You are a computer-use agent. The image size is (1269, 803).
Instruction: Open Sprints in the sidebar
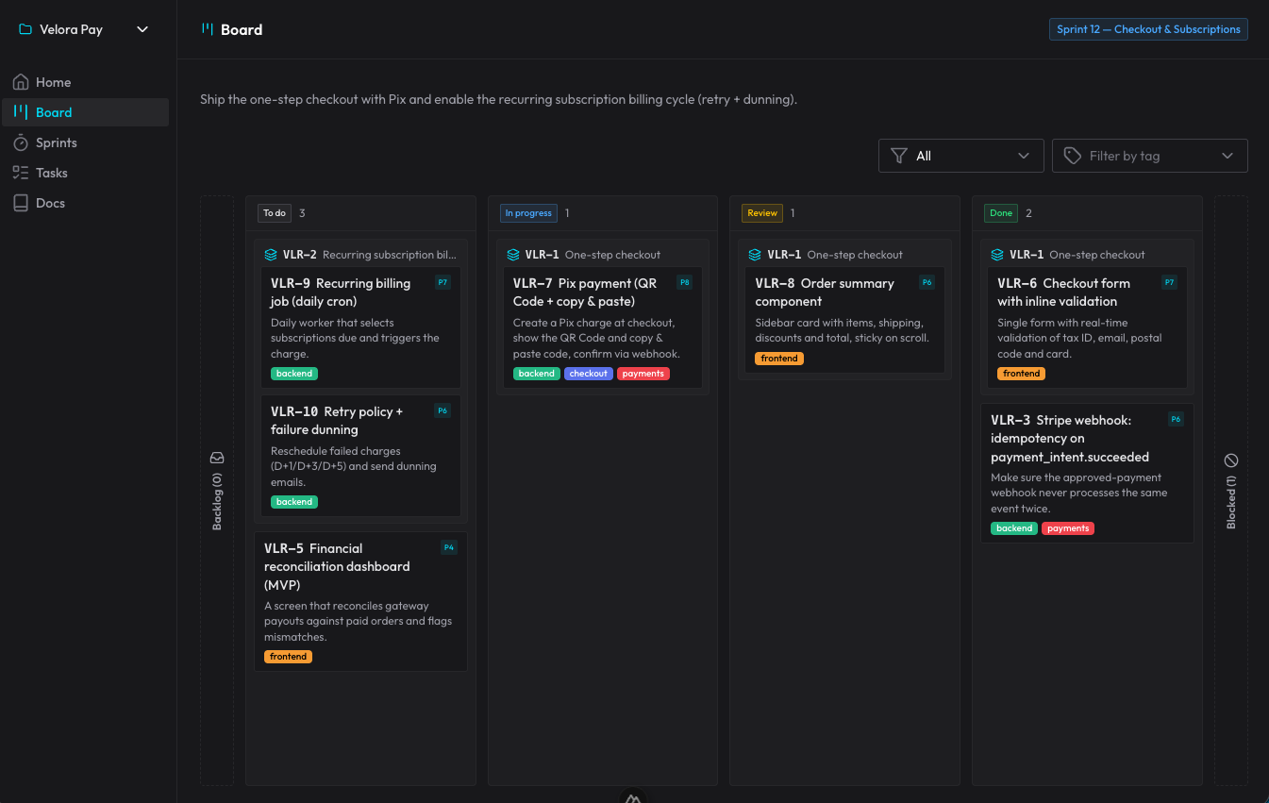(x=85, y=142)
